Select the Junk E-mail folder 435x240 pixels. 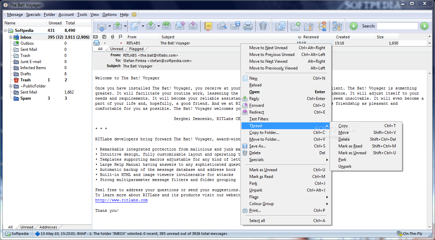[x=31, y=62]
